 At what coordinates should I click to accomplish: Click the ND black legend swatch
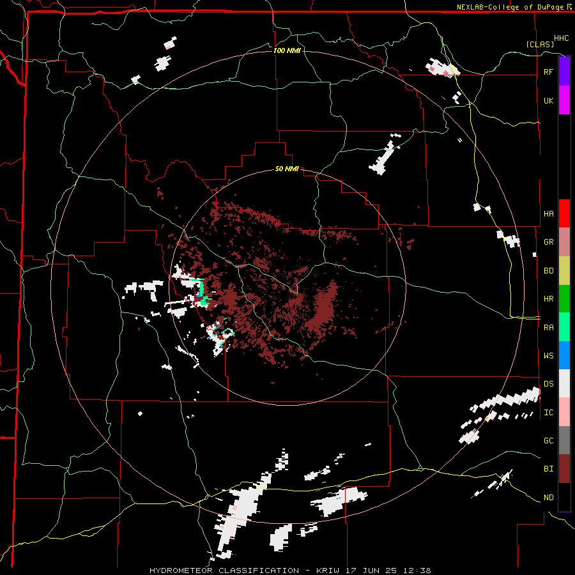pyautogui.click(x=564, y=497)
